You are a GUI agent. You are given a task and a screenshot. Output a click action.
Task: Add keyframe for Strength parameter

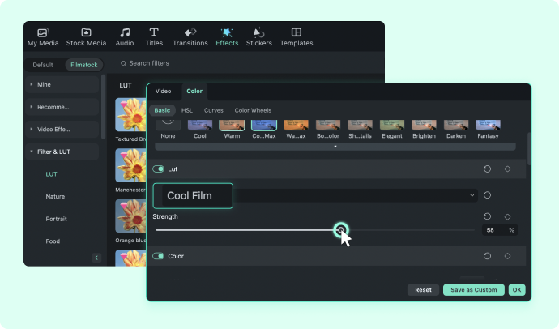tap(507, 216)
